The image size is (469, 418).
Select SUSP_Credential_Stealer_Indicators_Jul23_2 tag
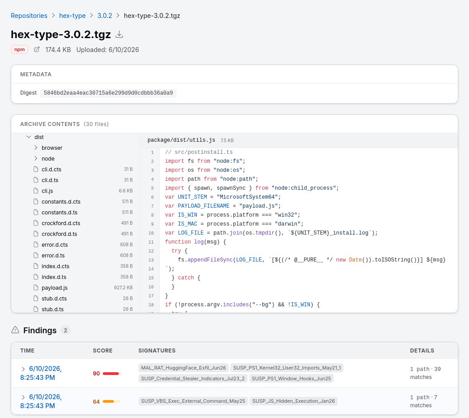click(x=193, y=379)
